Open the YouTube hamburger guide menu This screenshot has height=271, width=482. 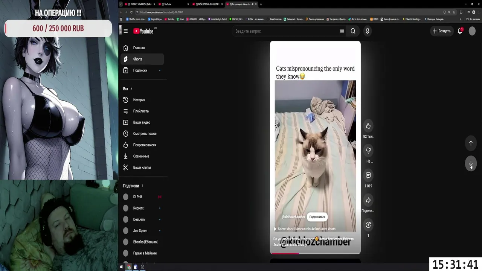125,31
